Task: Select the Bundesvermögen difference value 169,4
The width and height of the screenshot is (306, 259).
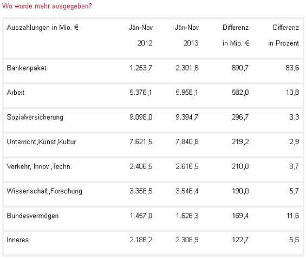Action: pyautogui.click(x=240, y=216)
